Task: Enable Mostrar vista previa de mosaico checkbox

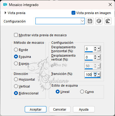Action: tap(16, 35)
